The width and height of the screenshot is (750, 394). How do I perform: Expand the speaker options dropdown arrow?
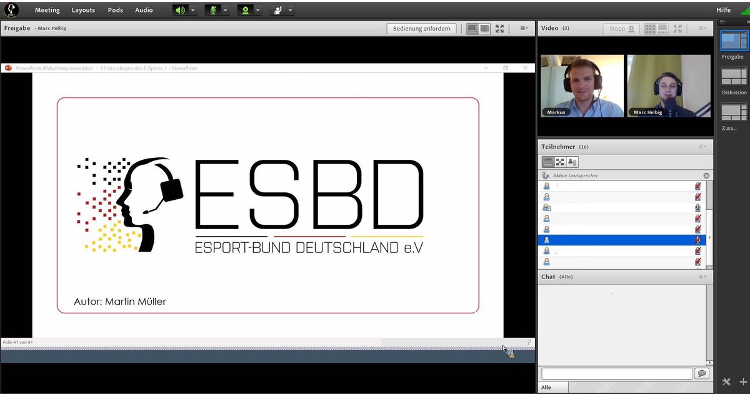click(x=192, y=11)
